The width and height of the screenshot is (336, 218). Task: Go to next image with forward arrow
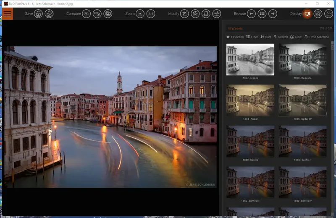[273, 14]
